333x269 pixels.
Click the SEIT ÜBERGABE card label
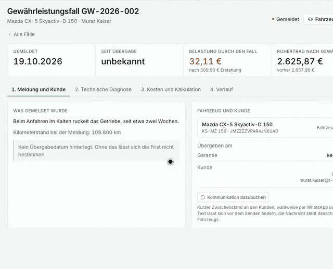click(x=119, y=51)
